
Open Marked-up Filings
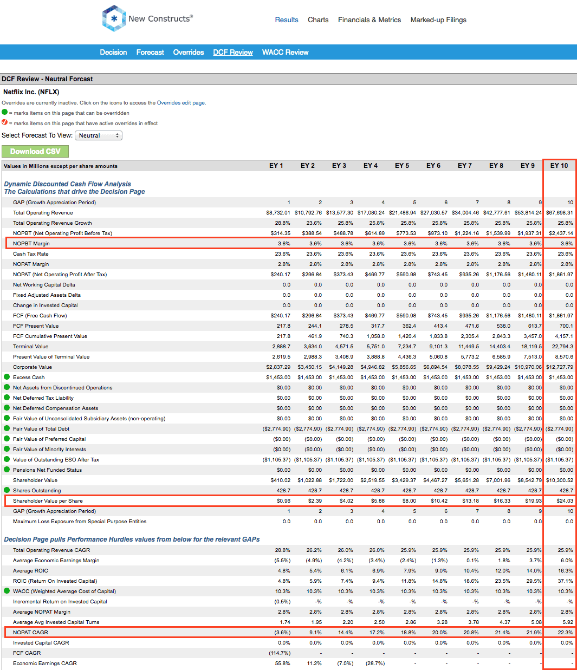[438, 20]
